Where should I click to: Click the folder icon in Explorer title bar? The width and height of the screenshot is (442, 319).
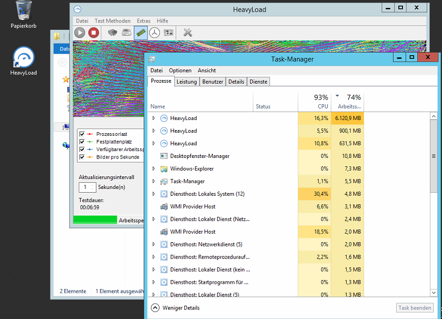point(57,36)
